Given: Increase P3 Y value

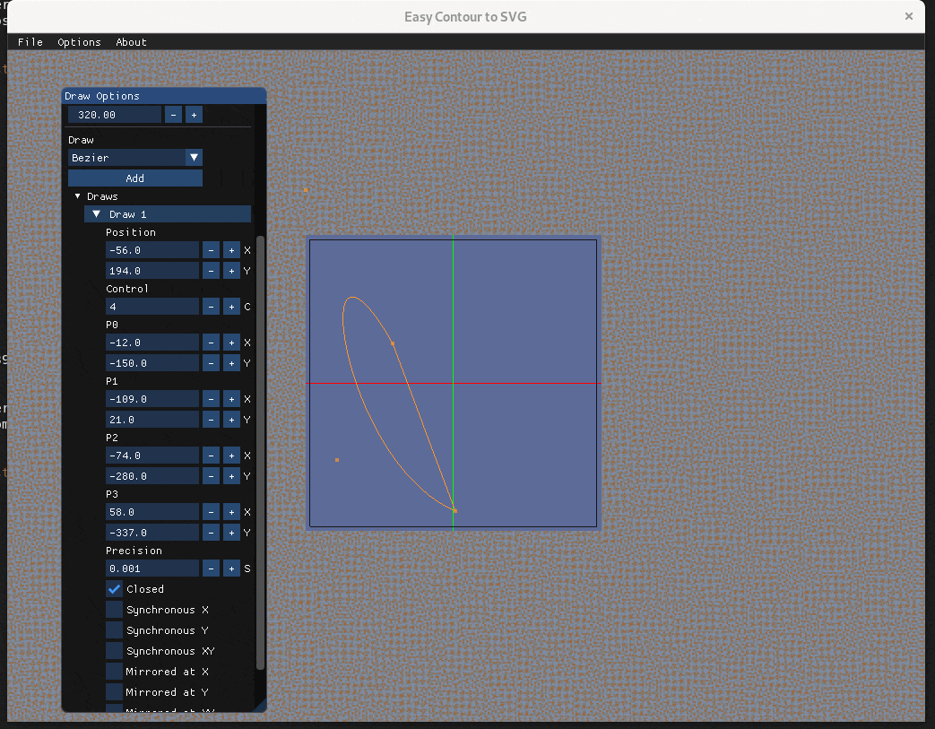Looking at the screenshot, I should coord(231,533).
